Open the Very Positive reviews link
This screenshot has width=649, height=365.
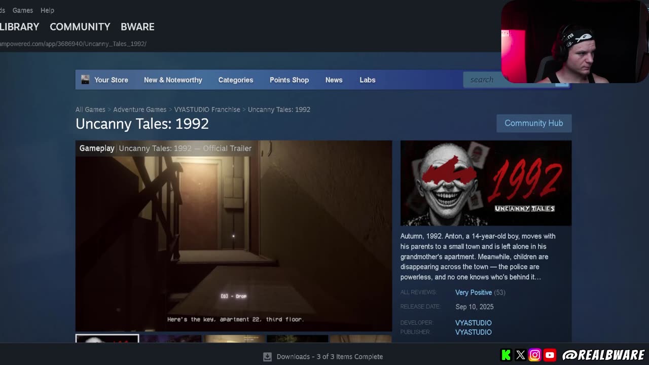474,293
